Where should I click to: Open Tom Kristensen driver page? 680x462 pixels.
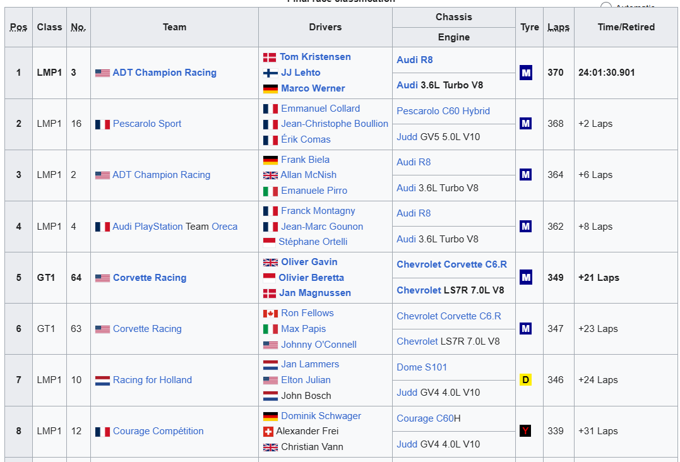315,57
